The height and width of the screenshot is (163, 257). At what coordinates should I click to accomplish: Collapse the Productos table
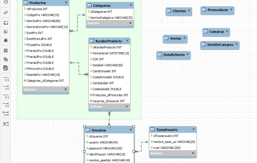pyautogui.click(x=66, y=3)
